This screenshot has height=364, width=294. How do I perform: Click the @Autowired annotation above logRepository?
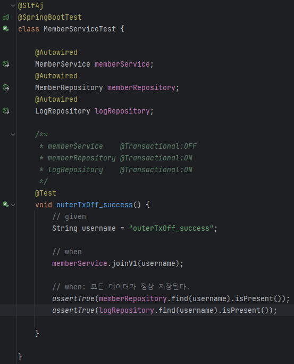(x=56, y=99)
